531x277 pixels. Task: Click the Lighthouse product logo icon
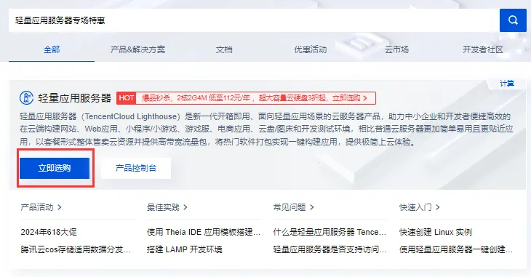click(26, 98)
